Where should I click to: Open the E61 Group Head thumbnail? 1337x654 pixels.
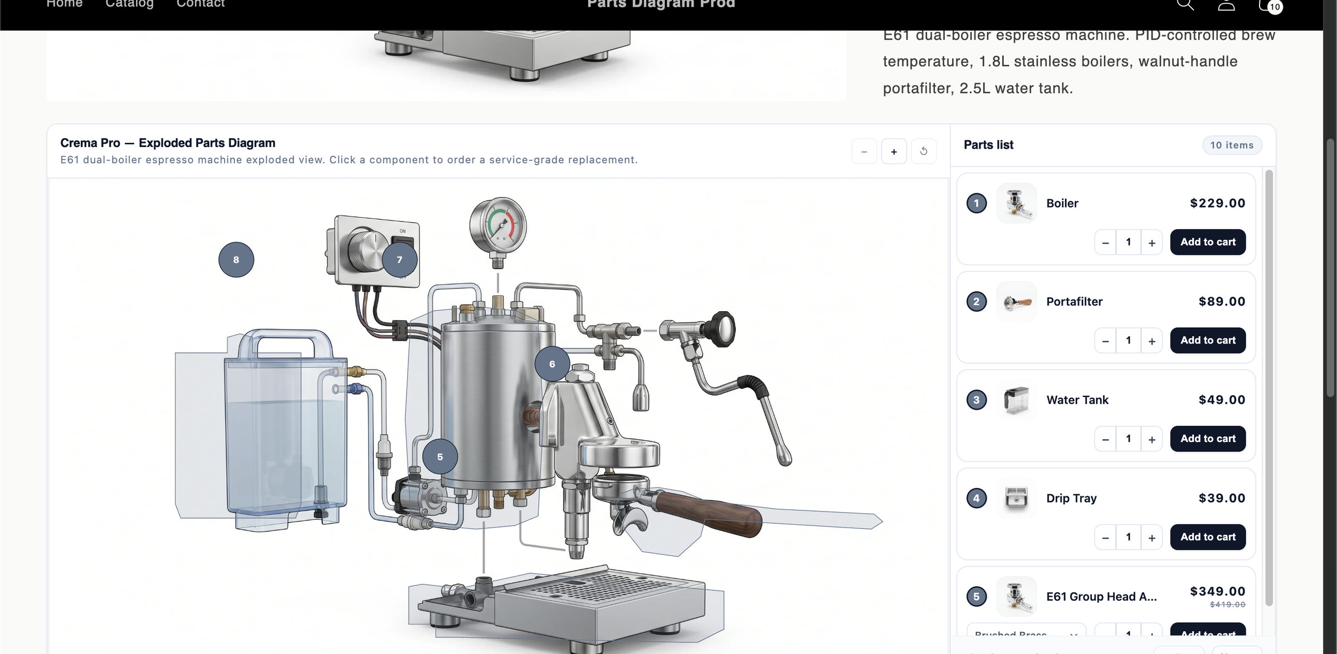(x=1016, y=597)
